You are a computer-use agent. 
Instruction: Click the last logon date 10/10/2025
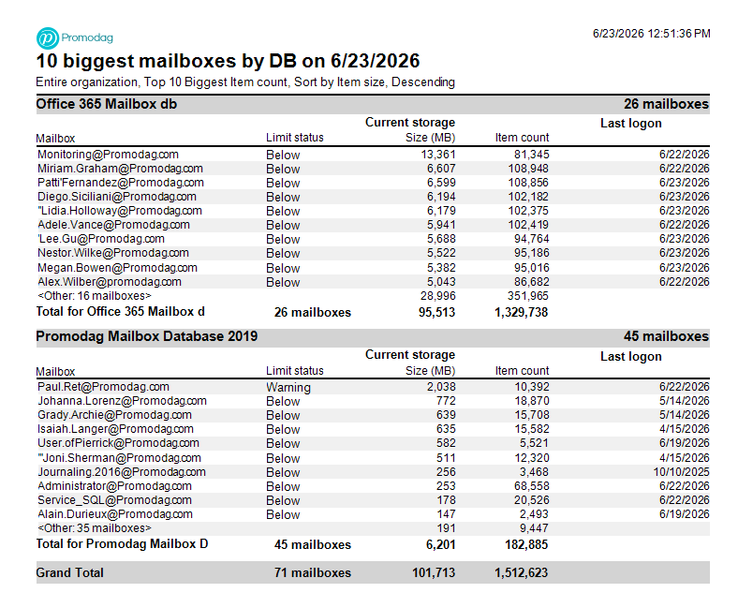681,472
